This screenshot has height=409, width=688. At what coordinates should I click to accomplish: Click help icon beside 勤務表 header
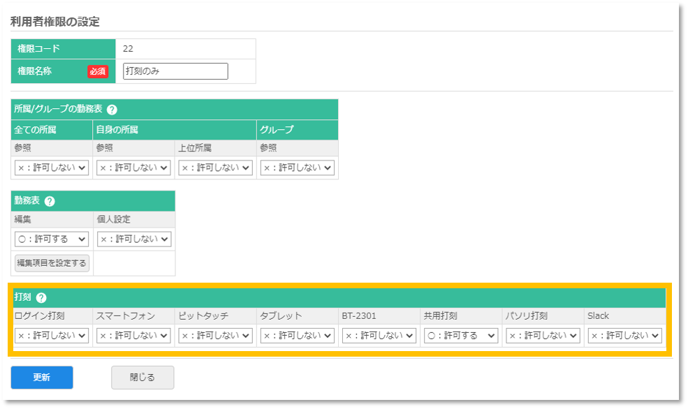pyautogui.click(x=50, y=201)
